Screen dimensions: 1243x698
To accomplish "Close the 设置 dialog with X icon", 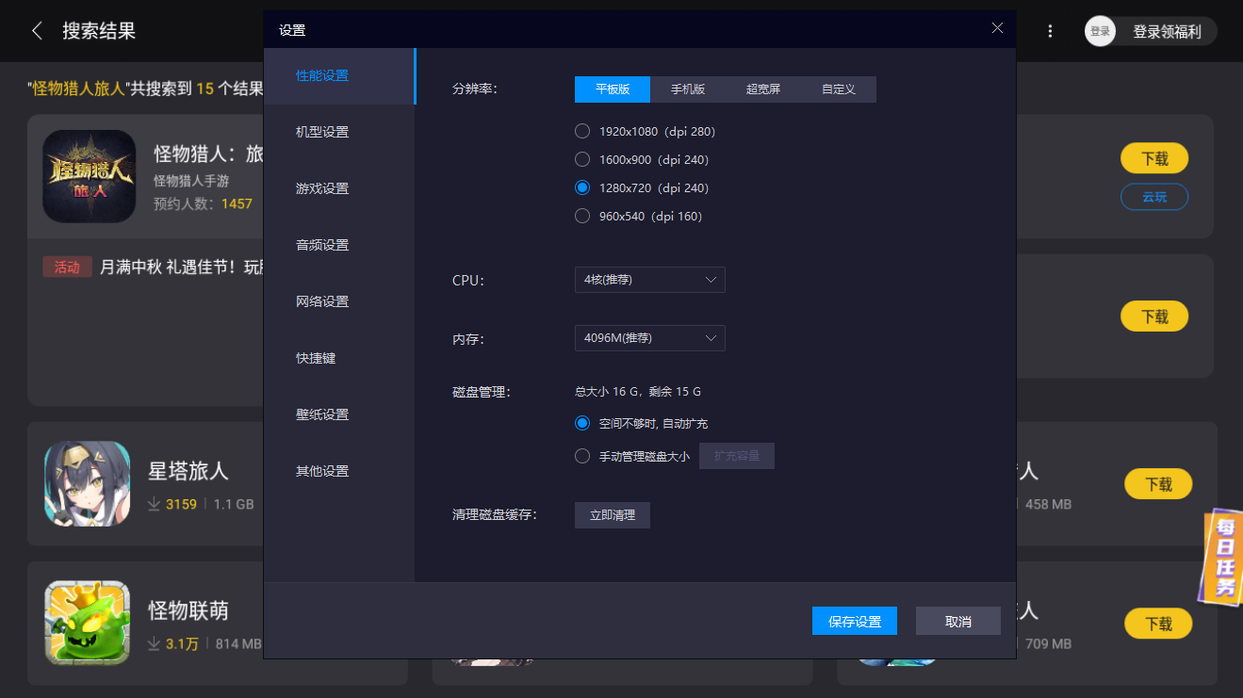I will click(997, 28).
